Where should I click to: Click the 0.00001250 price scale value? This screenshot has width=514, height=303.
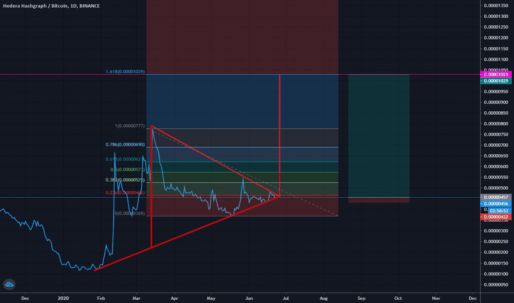click(x=496, y=27)
